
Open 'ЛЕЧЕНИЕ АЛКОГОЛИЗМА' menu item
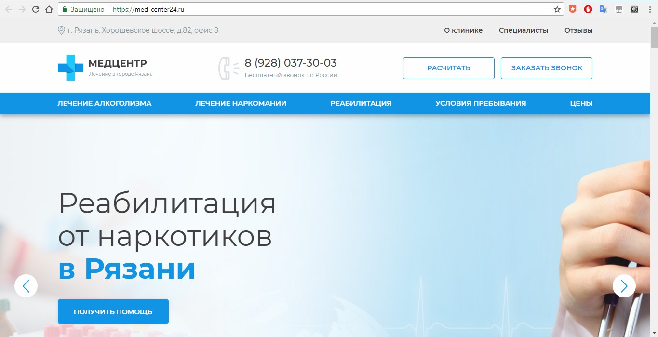point(105,103)
